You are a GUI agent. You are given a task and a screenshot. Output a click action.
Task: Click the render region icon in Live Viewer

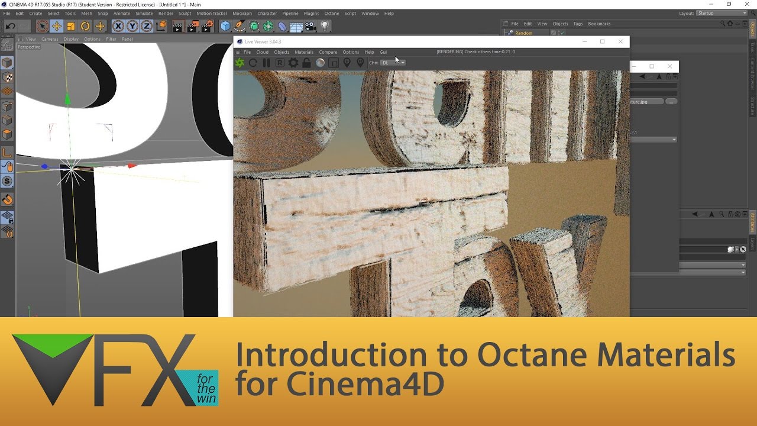[x=334, y=63]
